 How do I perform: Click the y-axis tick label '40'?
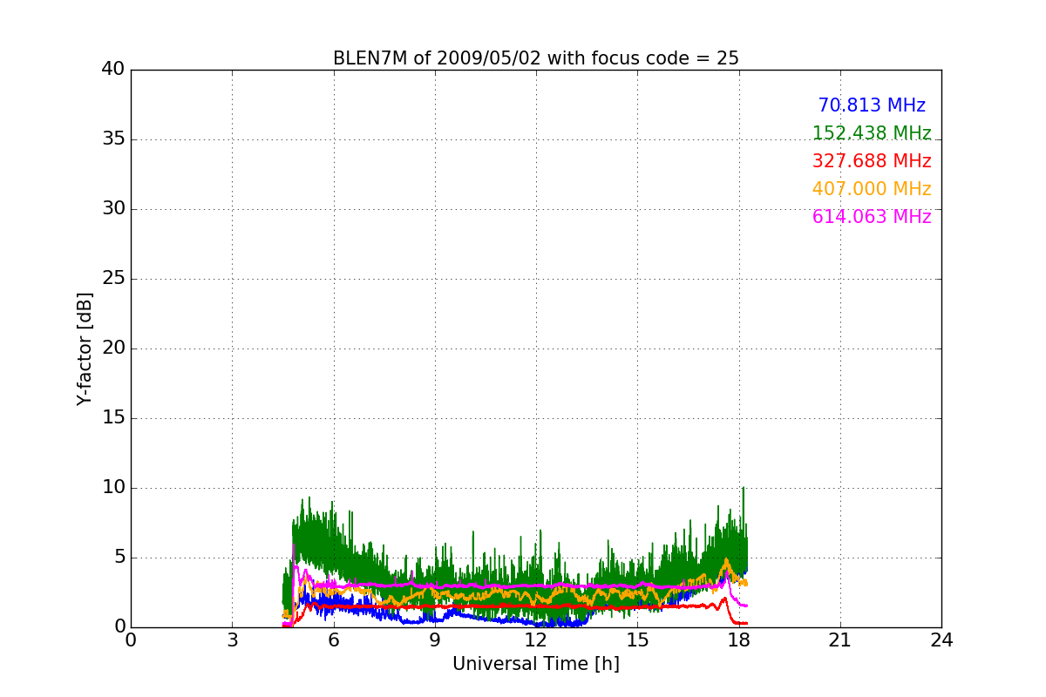coord(113,69)
